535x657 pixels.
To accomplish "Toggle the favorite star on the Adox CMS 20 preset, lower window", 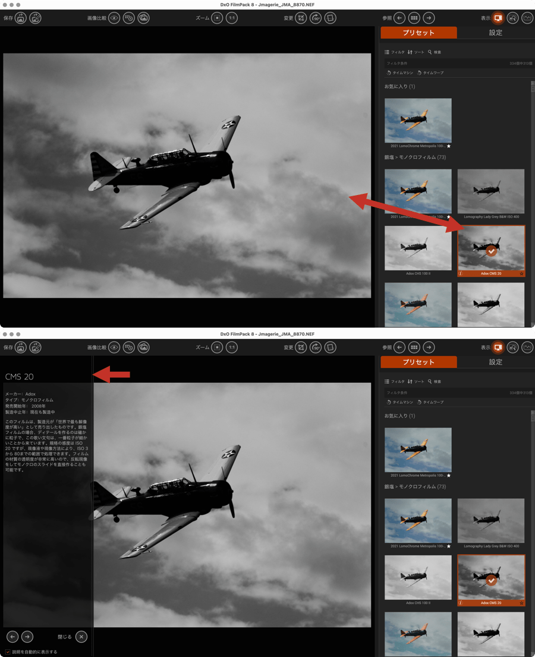I will coord(521,603).
